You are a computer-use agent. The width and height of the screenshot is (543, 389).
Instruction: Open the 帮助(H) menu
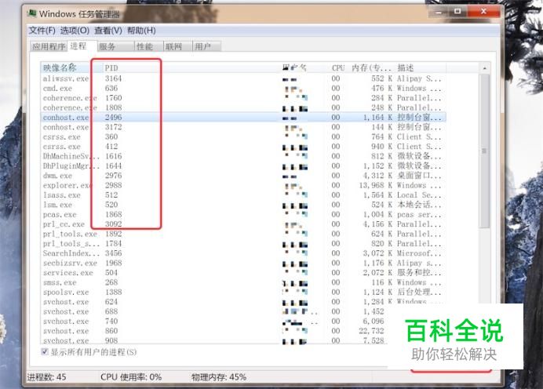tap(141, 31)
